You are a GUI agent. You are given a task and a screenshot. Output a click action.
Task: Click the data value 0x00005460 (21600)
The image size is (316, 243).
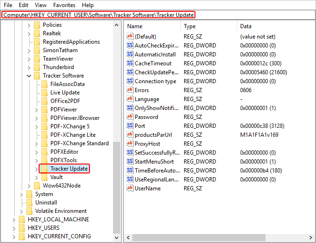[x=263, y=72]
